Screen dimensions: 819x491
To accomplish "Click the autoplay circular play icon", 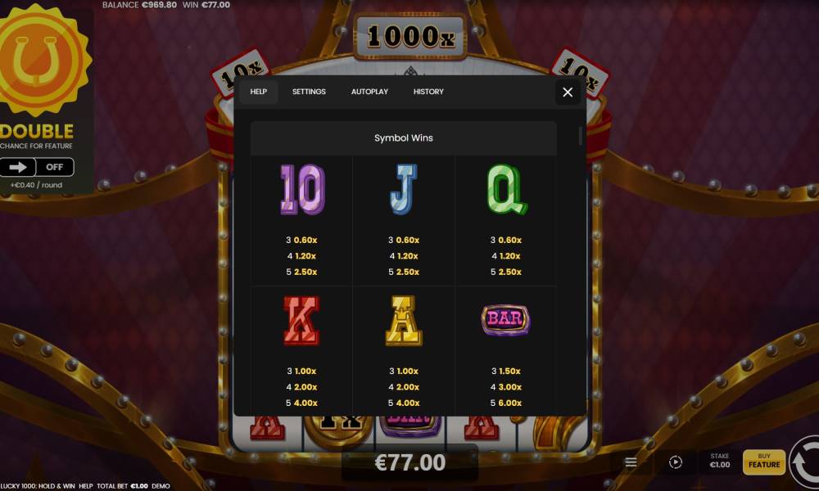I will [676, 462].
